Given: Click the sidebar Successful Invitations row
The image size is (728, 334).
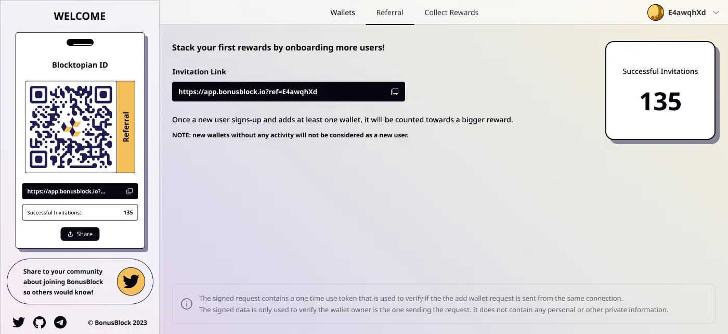Looking at the screenshot, I should [x=80, y=212].
